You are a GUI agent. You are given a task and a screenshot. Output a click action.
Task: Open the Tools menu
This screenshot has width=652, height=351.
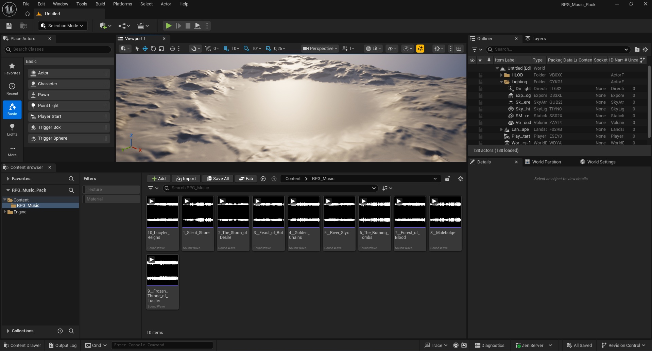pos(82,4)
